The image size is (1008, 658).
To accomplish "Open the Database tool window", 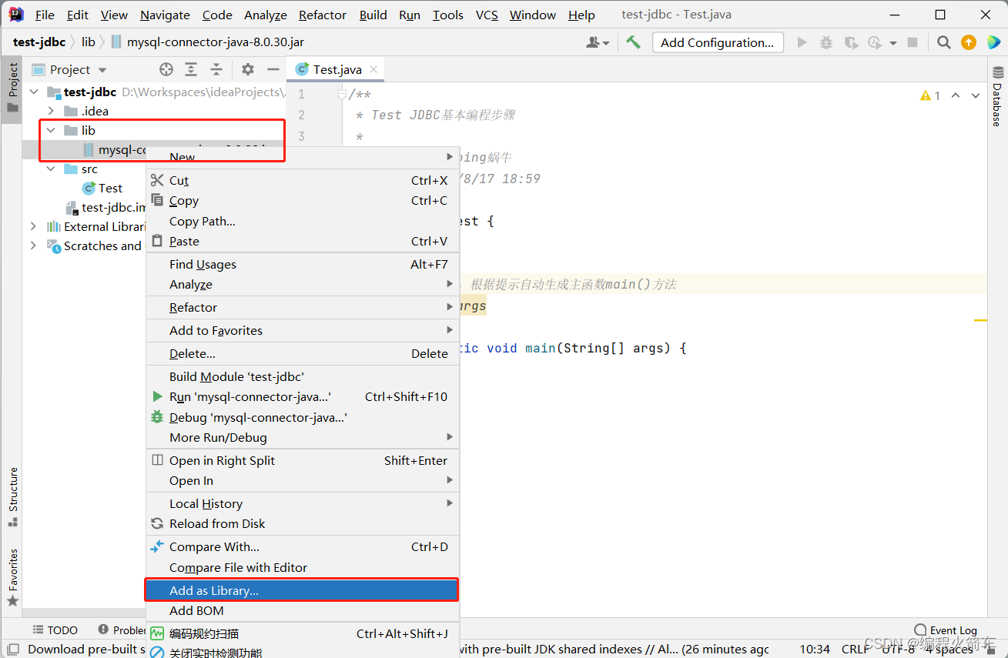I will coord(998,97).
